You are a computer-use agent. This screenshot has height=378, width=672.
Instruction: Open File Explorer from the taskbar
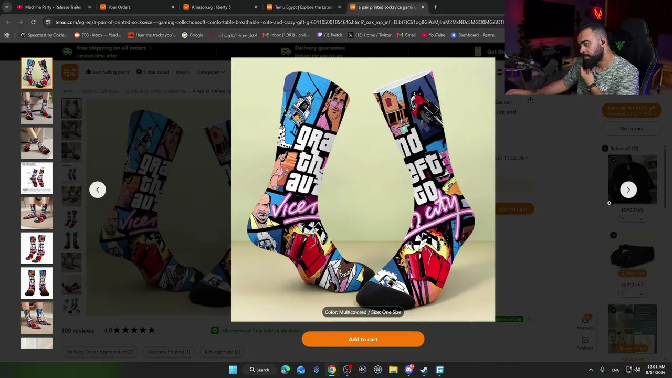(x=393, y=370)
